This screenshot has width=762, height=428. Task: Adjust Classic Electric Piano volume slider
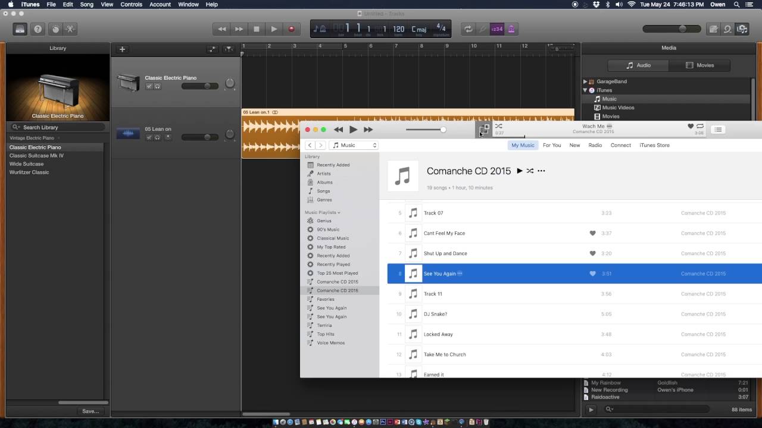(x=199, y=86)
